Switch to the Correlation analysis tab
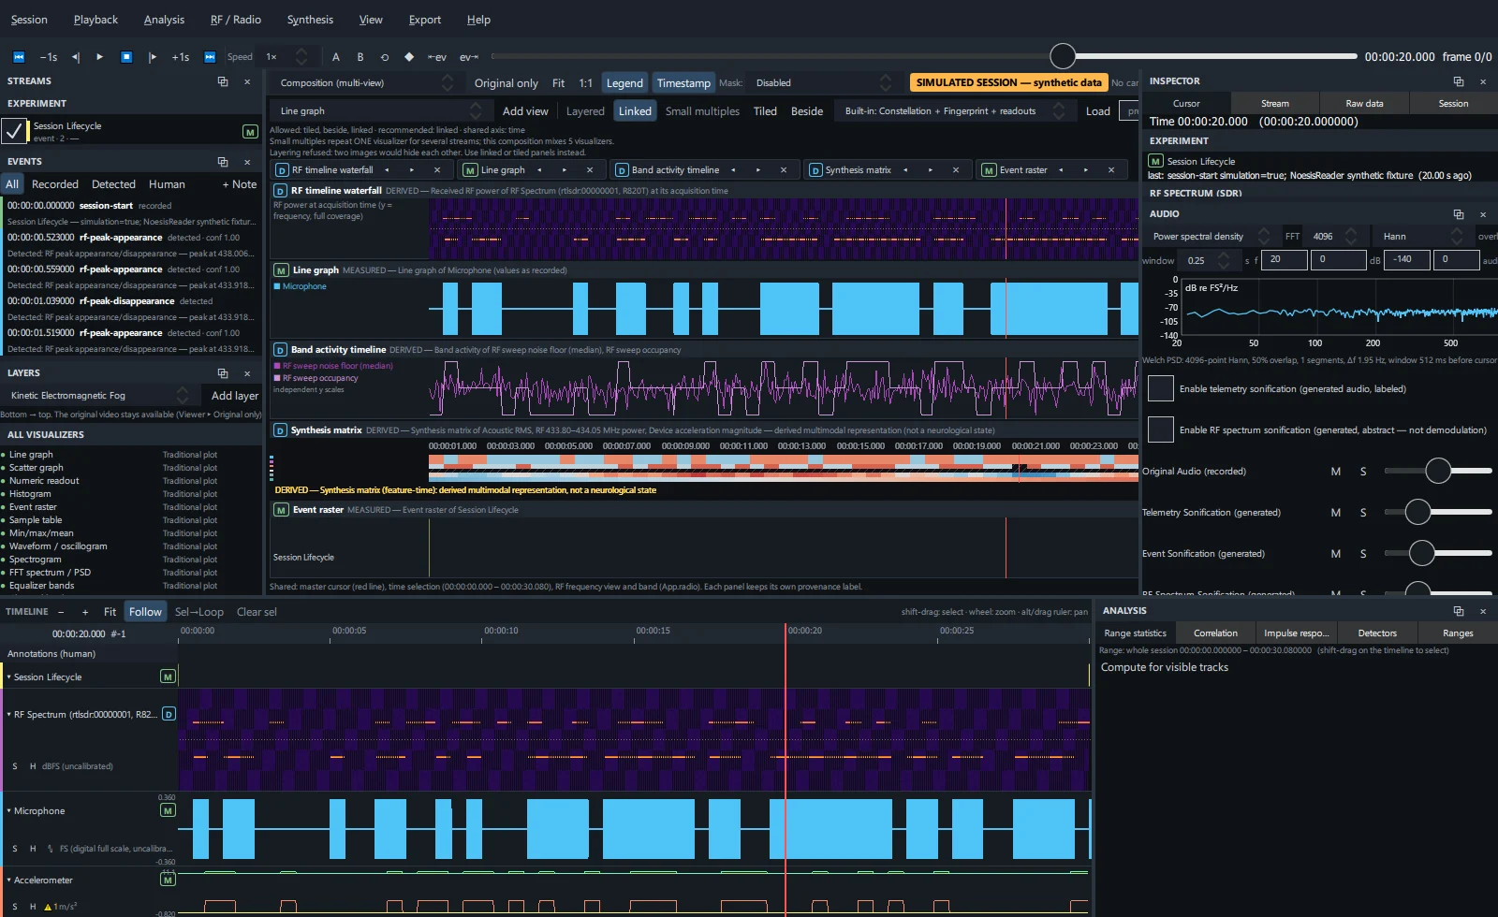The image size is (1498, 917). (1215, 633)
